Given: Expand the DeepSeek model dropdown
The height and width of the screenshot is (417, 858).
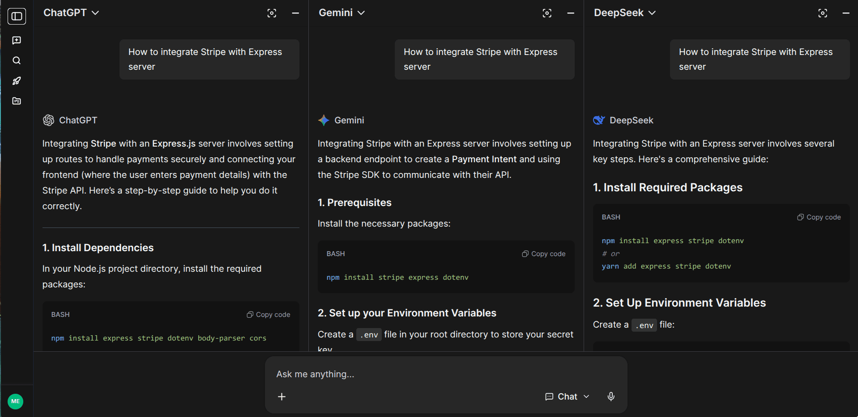Looking at the screenshot, I should point(624,13).
